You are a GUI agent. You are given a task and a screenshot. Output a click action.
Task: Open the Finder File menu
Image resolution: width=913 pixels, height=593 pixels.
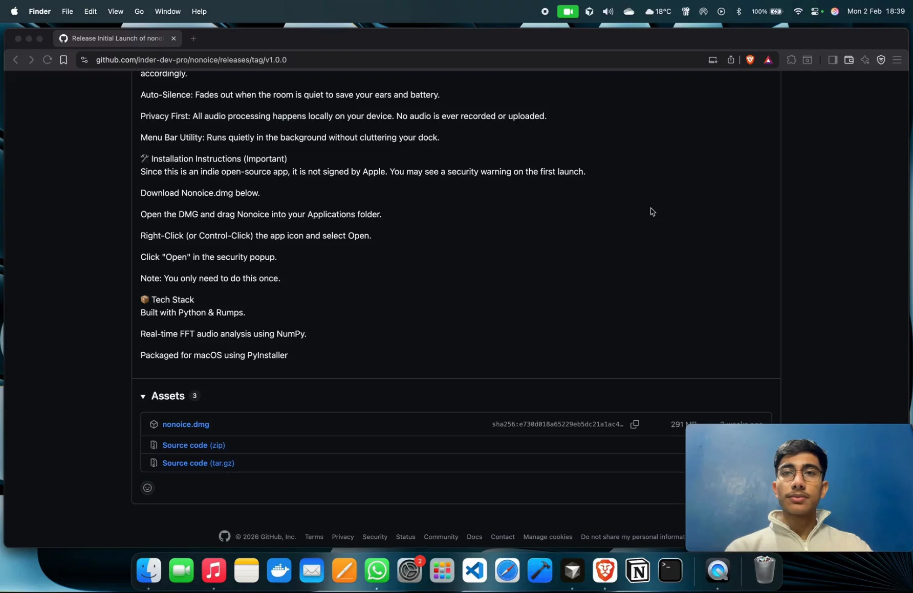coord(67,11)
